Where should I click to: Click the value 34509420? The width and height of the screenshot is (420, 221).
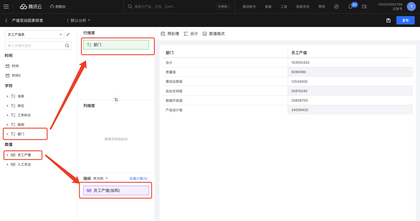pos(300,110)
